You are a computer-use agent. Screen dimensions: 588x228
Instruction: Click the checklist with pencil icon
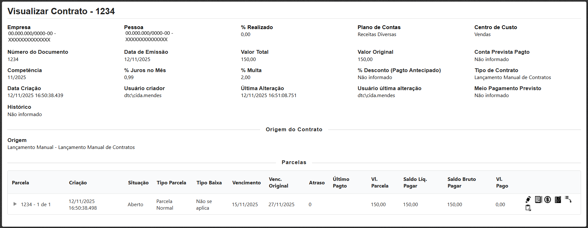click(x=558, y=200)
